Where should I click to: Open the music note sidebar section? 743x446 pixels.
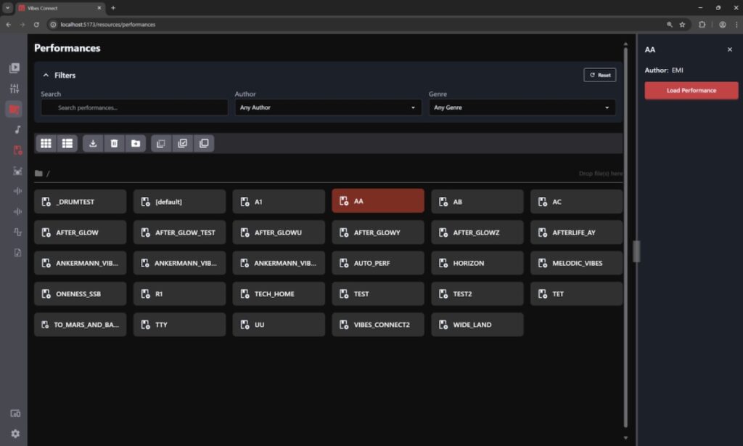17,129
